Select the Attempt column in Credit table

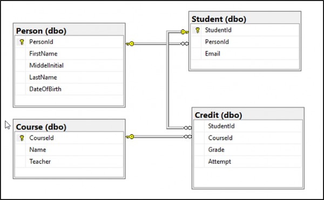click(x=248, y=161)
